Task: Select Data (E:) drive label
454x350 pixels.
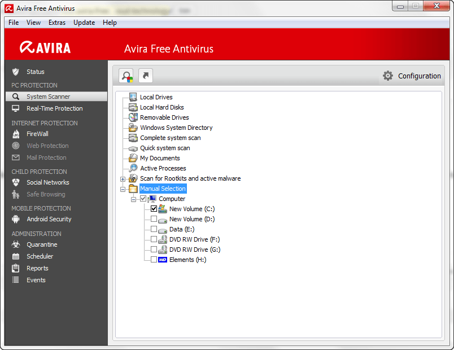Action: click(182, 229)
